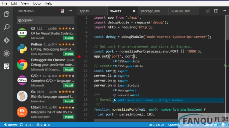The height and width of the screenshot is (128, 229).
Task: Click the Don Jayamanne publisher name
Action: pos(42,54)
